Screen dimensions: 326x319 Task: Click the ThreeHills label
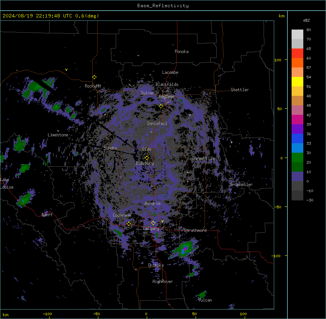point(203,158)
